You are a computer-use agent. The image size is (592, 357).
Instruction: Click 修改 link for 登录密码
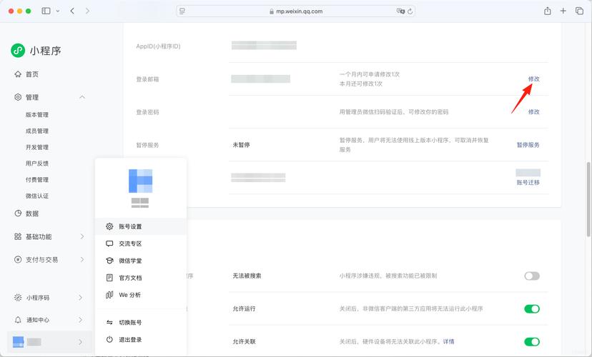534,111
